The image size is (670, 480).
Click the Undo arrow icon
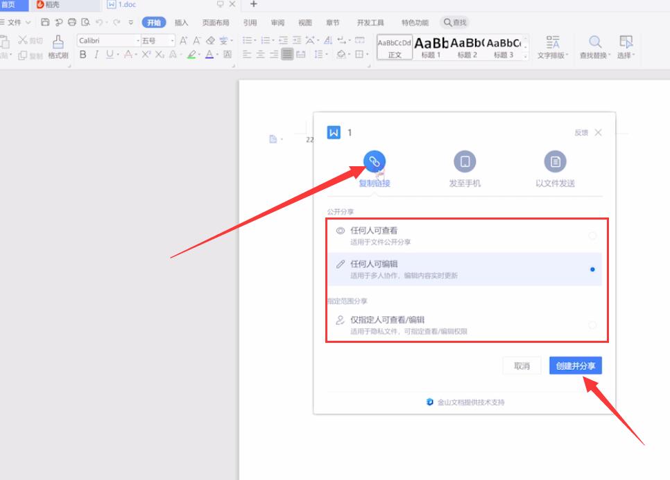(99, 22)
